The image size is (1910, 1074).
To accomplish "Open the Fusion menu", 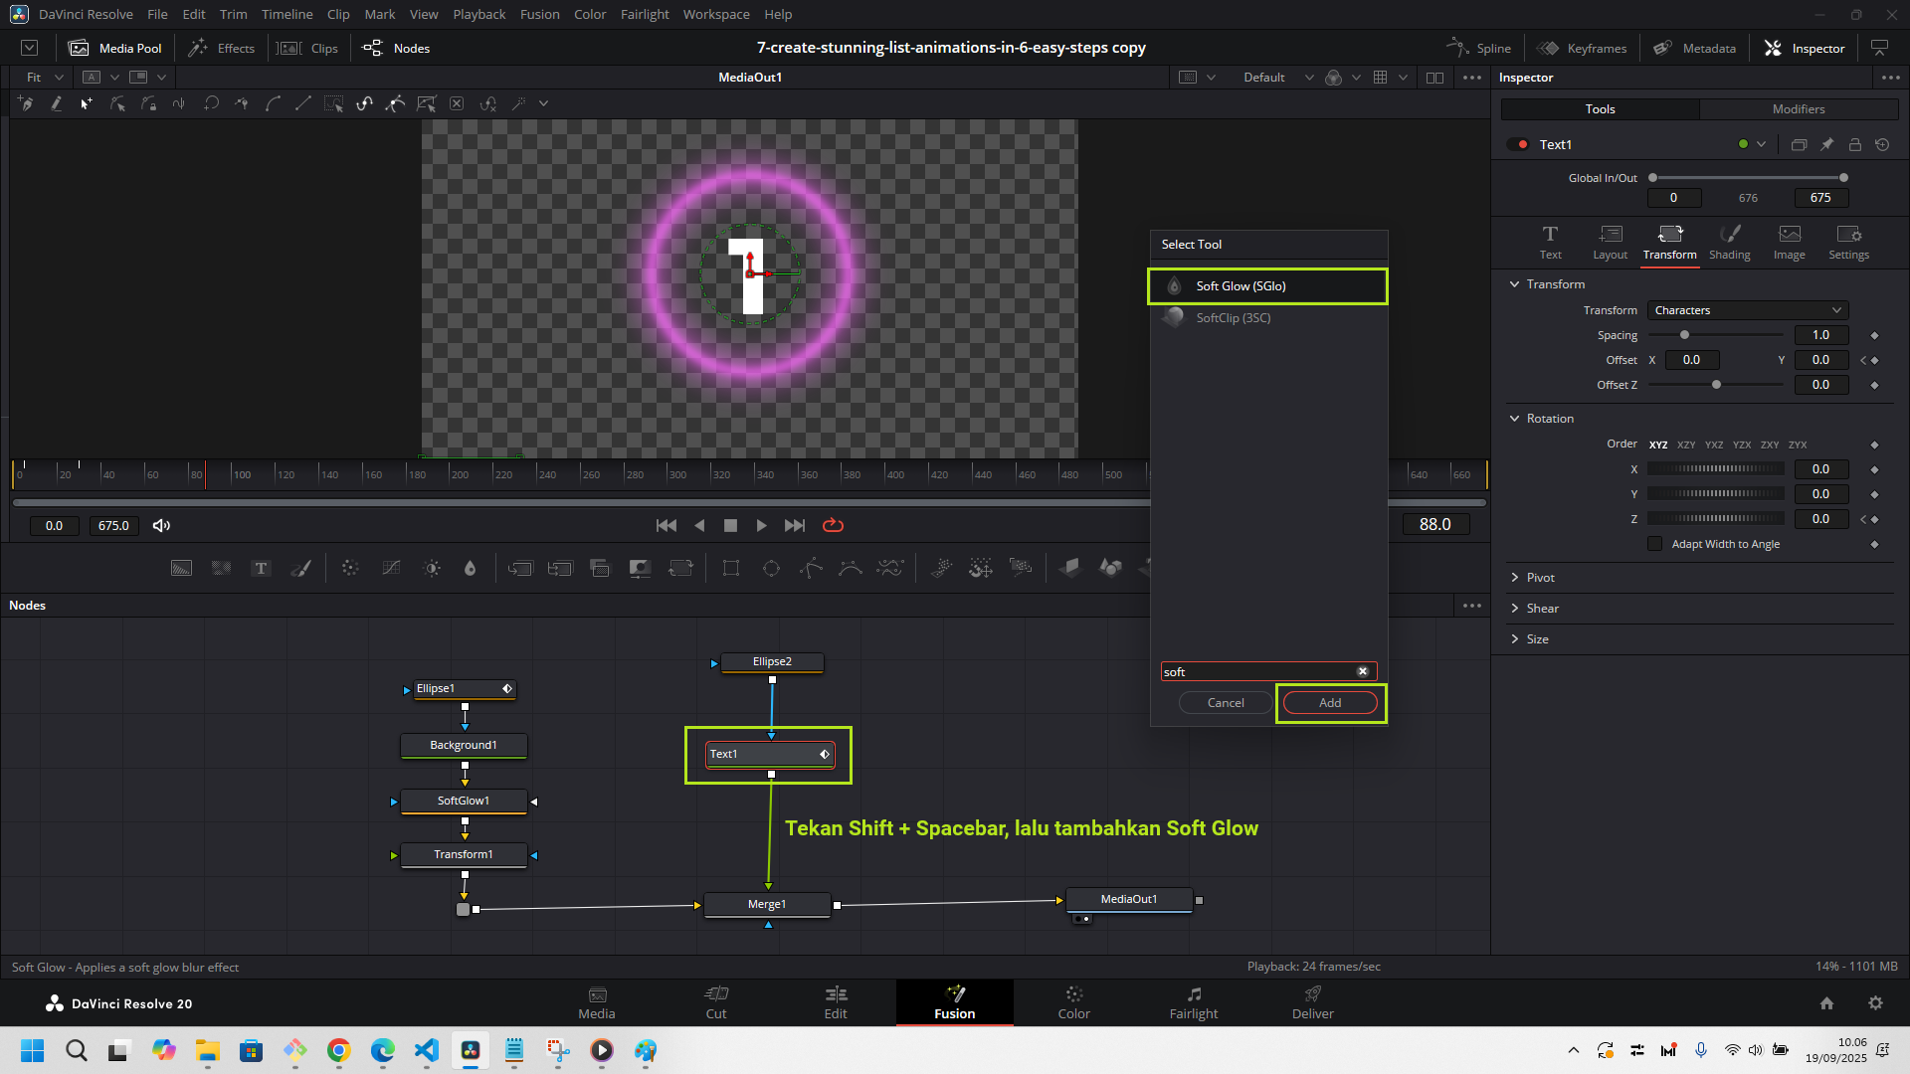I will coord(539,14).
